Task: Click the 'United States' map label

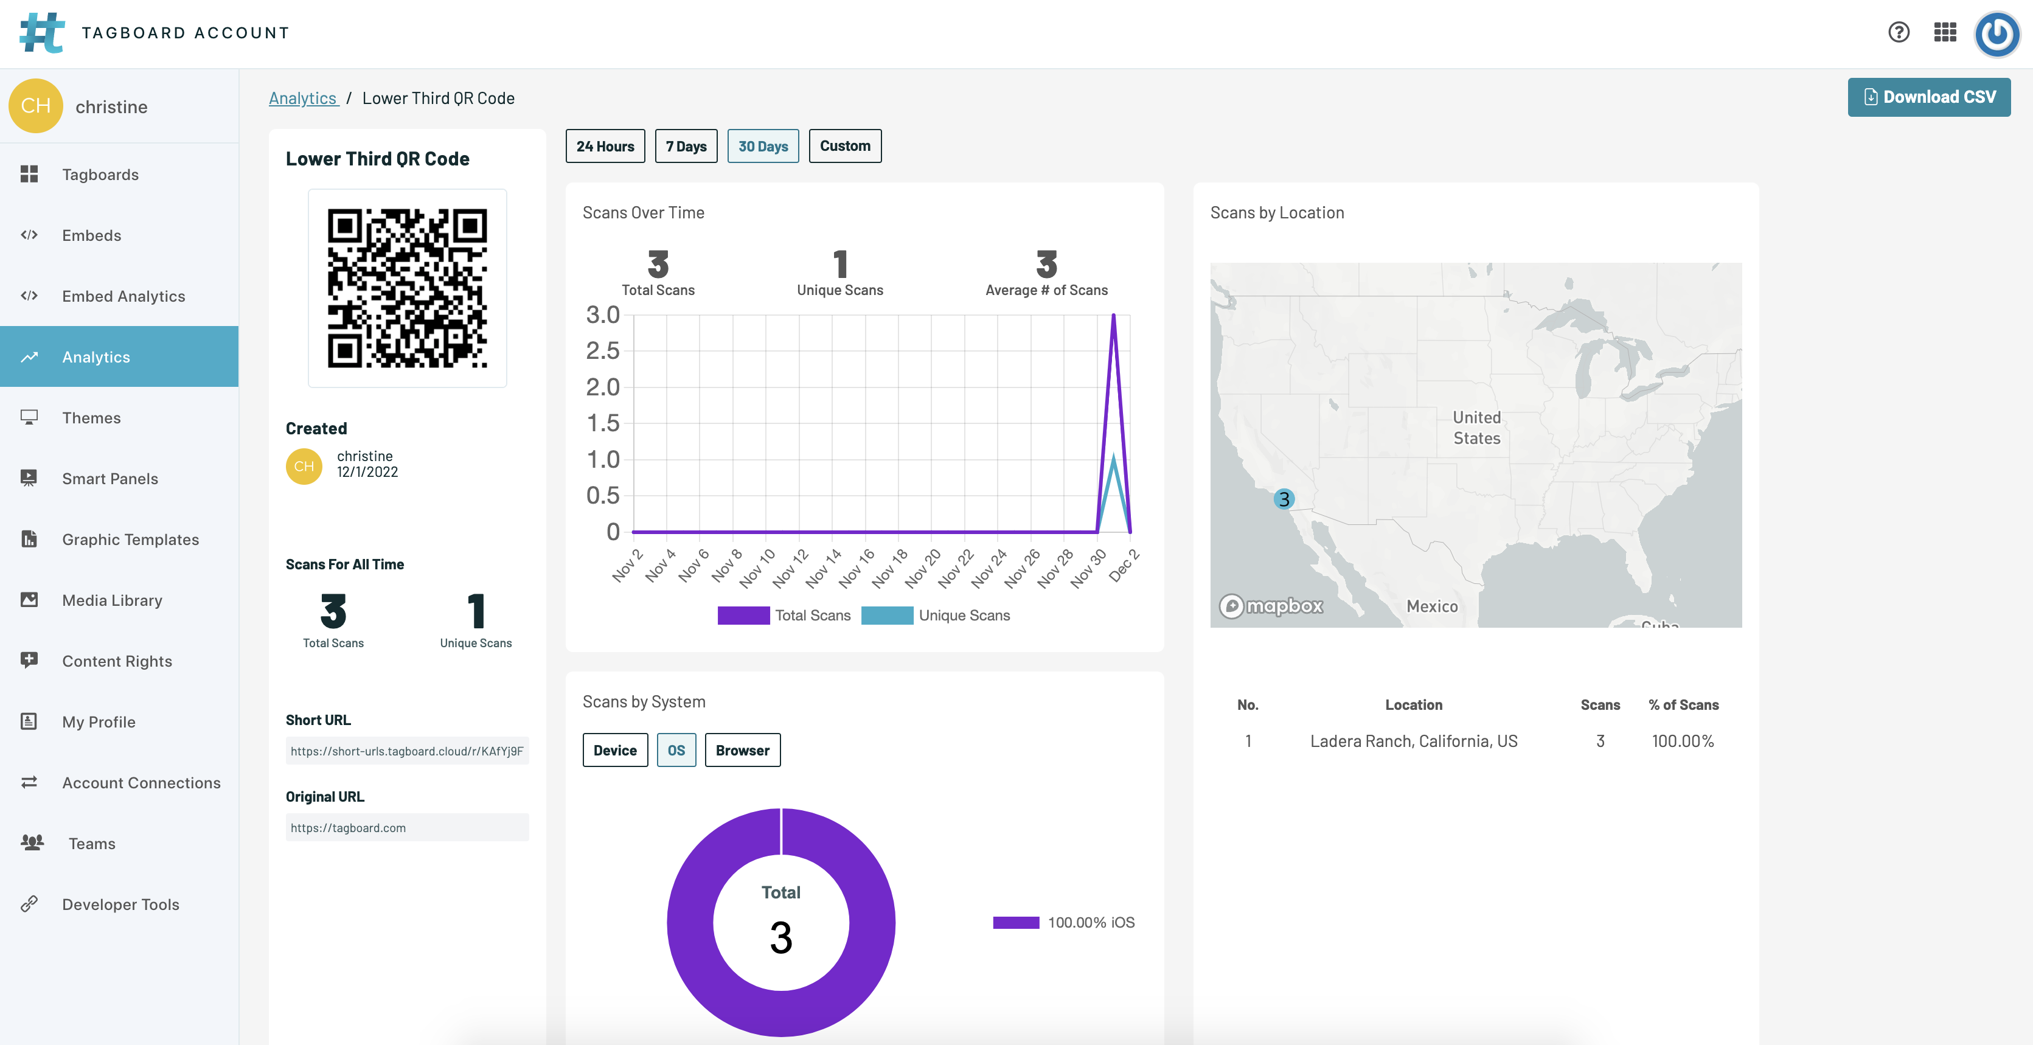Action: pyautogui.click(x=1476, y=428)
